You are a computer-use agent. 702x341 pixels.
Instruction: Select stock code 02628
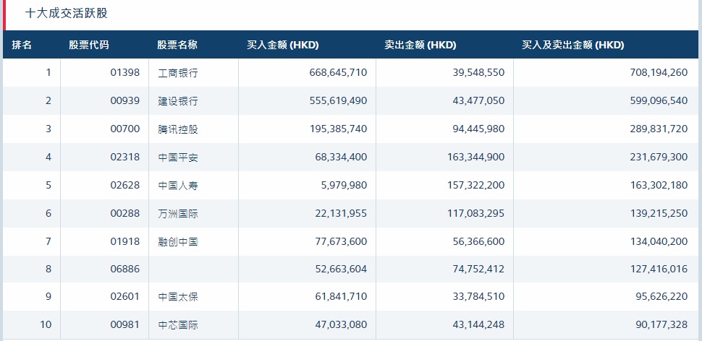pyautogui.click(x=125, y=185)
